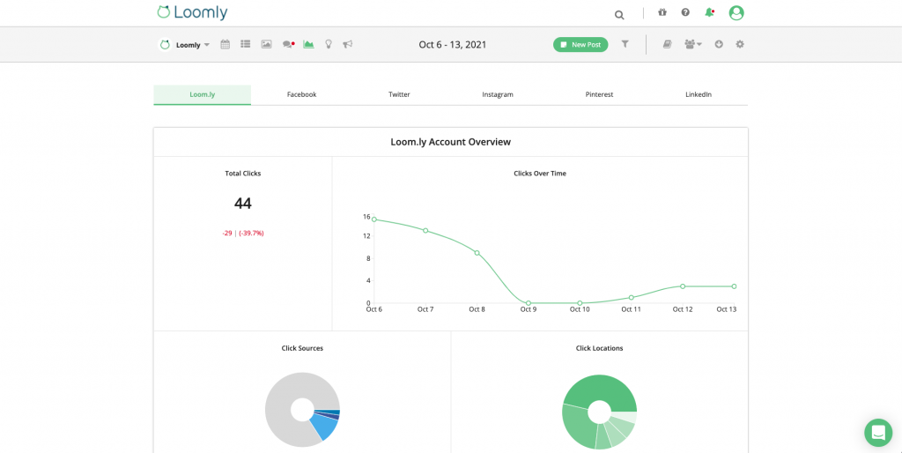Image resolution: width=902 pixels, height=453 pixels.
Task: Click the -29 | (-39.7%) change text
Action: (243, 234)
